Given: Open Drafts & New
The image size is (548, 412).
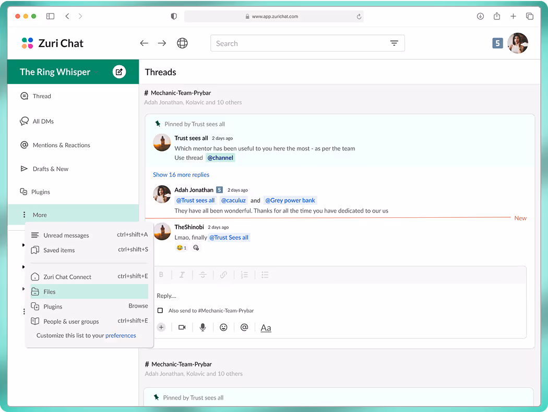Looking at the screenshot, I should [x=73, y=169].
